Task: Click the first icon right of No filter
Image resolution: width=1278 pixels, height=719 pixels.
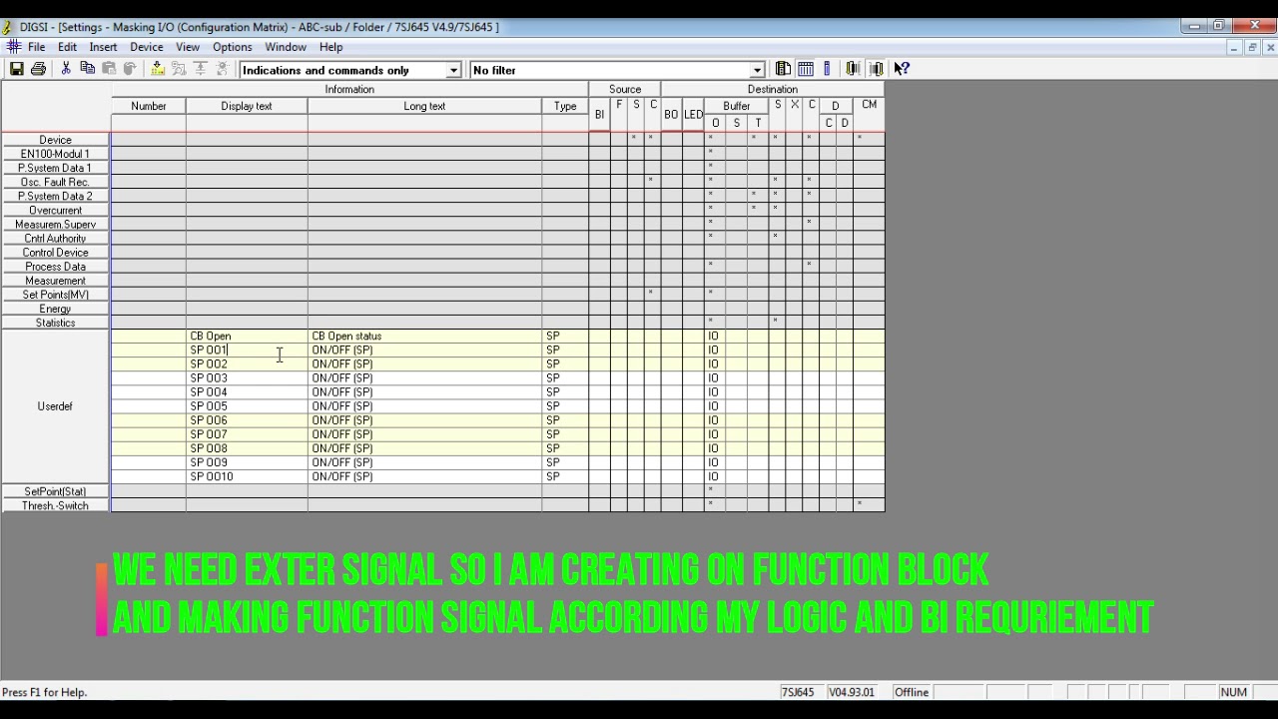Action: (784, 69)
